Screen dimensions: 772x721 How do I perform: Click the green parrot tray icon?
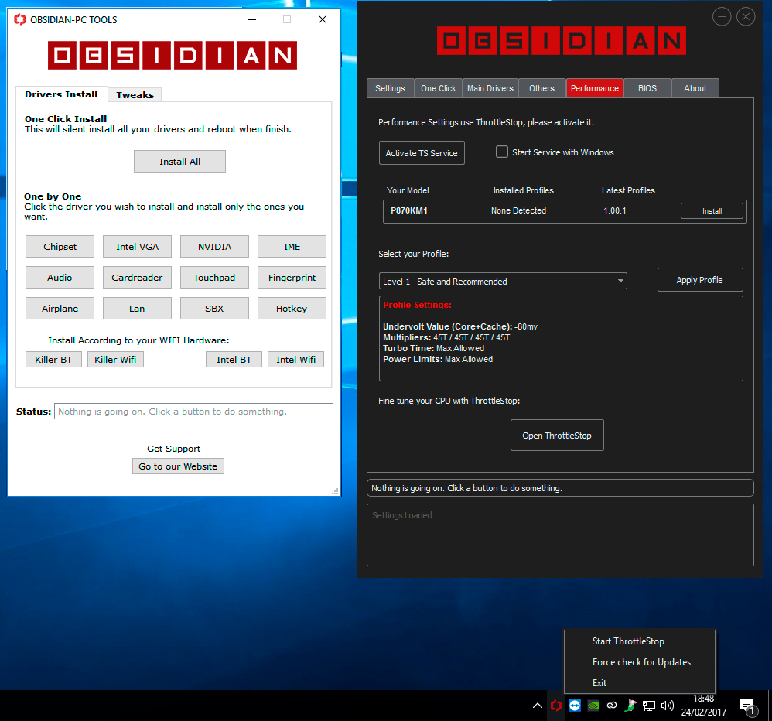[x=630, y=706]
